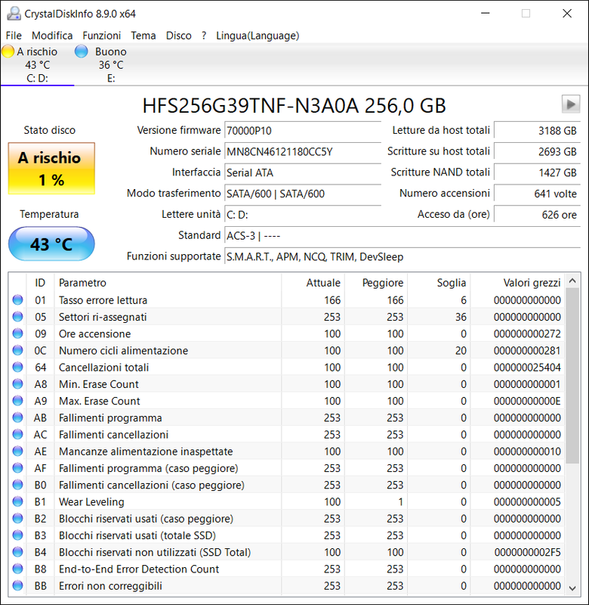The width and height of the screenshot is (589, 605).
Task: Click status dot for Ore accensione
Action: pyautogui.click(x=17, y=334)
